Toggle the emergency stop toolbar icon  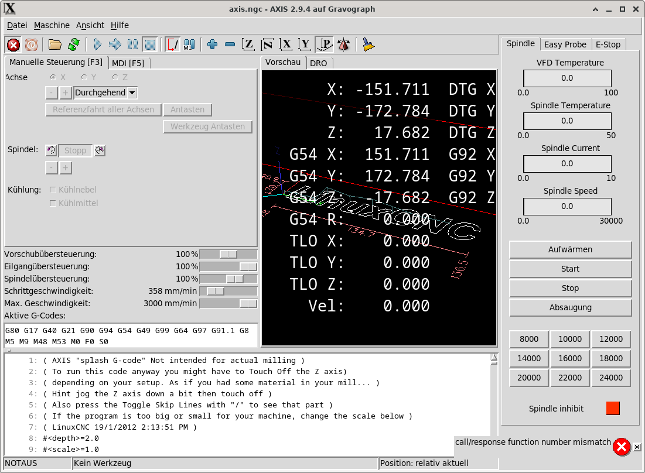tap(13, 44)
